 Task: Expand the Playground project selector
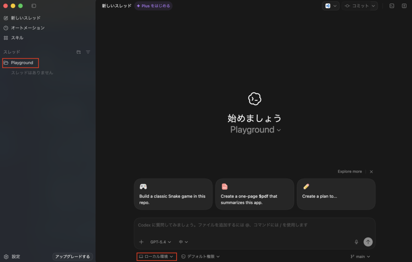(x=255, y=130)
